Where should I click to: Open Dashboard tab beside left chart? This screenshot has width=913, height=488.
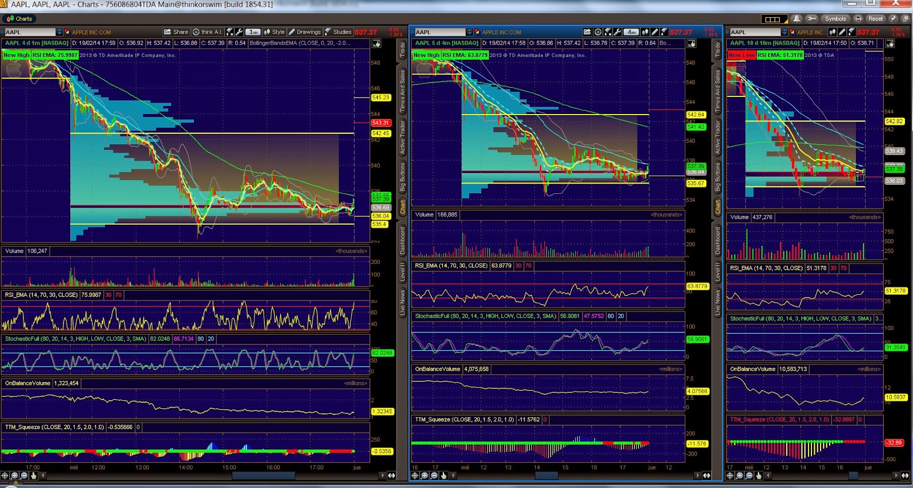(402, 240)
